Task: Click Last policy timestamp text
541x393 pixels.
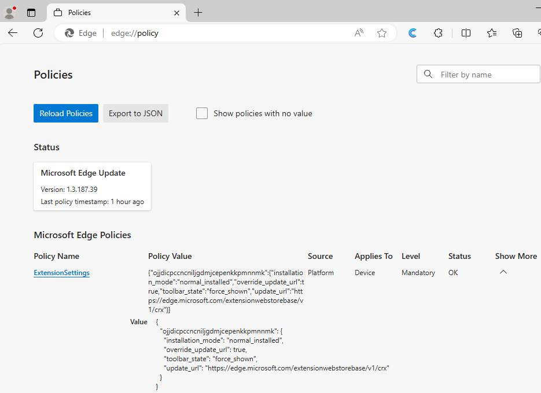Action: (x=93, y=202)
